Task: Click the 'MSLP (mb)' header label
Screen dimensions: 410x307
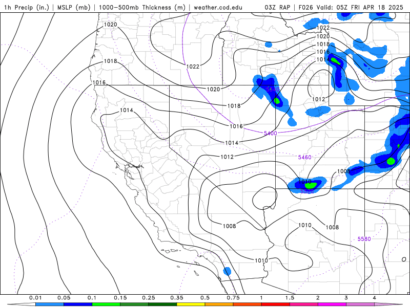Action: [x=73, y=7]
